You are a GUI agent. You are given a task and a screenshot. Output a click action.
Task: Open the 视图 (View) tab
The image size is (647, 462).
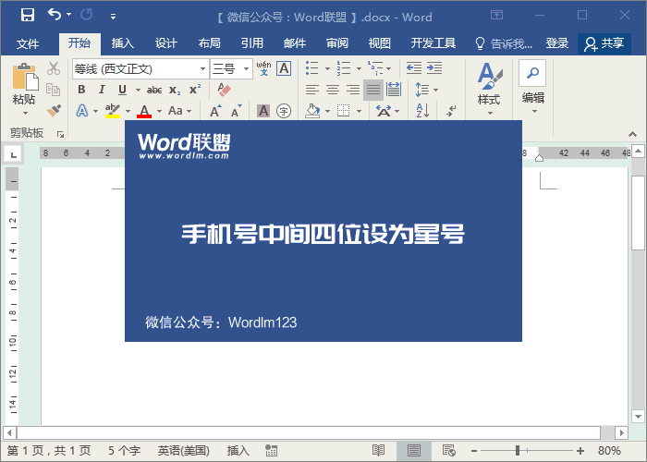(x=380, y=43)
